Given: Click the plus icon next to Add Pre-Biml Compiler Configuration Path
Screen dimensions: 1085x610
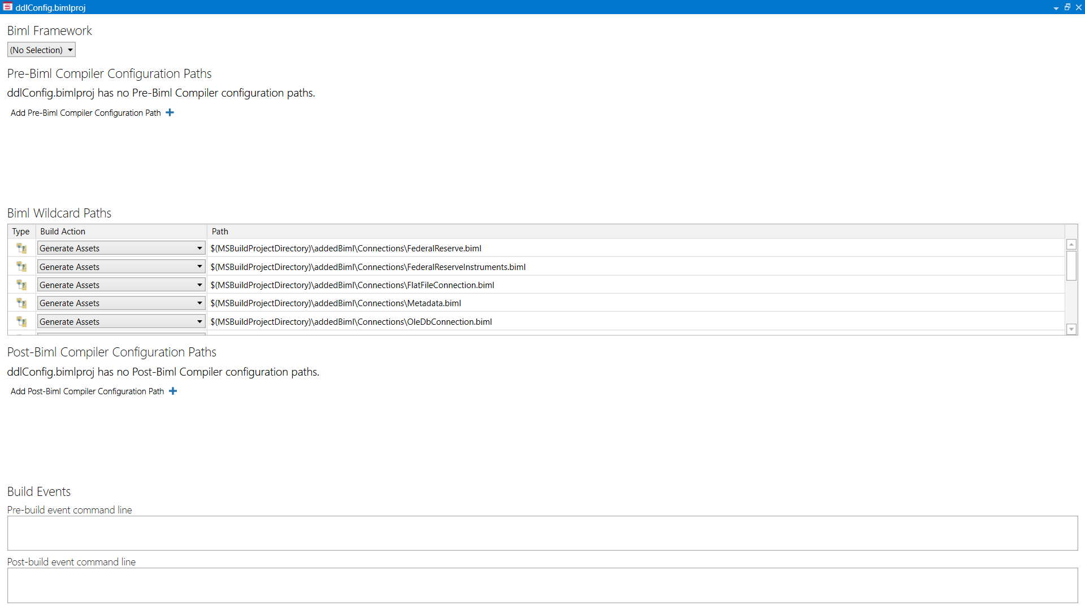Looking at the screenshot, I should pyautogui.click(x=170, y=112).
